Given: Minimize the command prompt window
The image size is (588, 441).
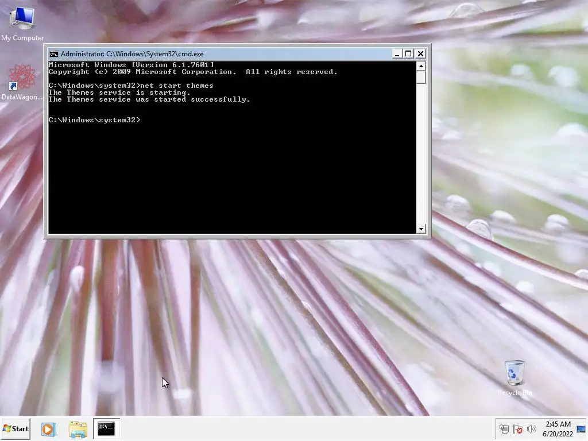Looking at the screenshot, I should click(397, 54).
